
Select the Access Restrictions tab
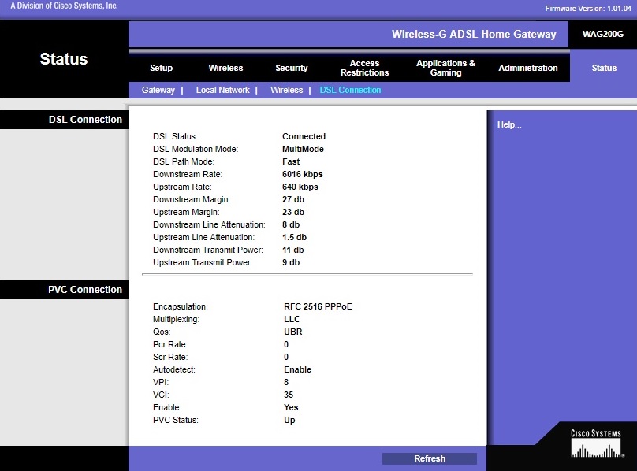pos(364,68)
